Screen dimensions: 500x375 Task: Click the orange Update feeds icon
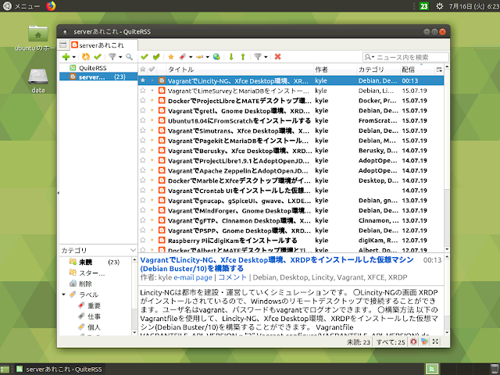(85, 57)
